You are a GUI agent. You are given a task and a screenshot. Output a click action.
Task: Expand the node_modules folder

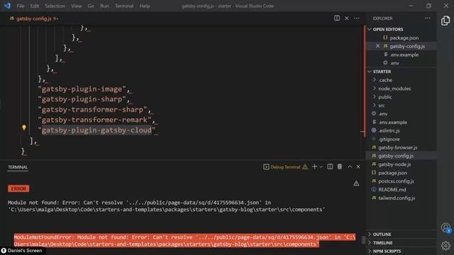(x=394, y=89)
